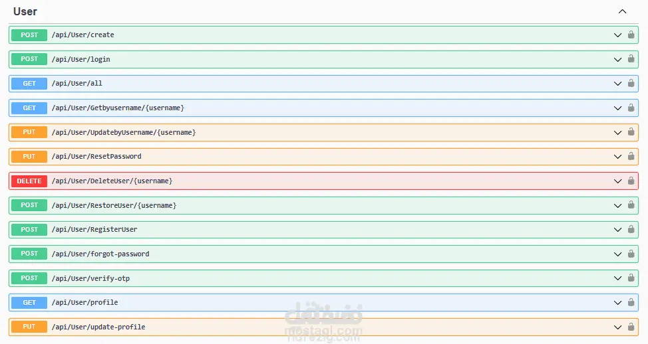Click the lock icon on UpdatebyUsername endpoint
648x344 pixels.
point(631,131)
